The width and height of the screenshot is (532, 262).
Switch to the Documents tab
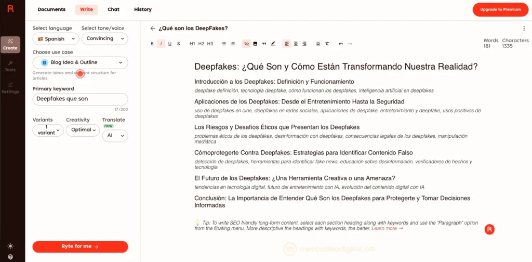(x=51, y=9)
